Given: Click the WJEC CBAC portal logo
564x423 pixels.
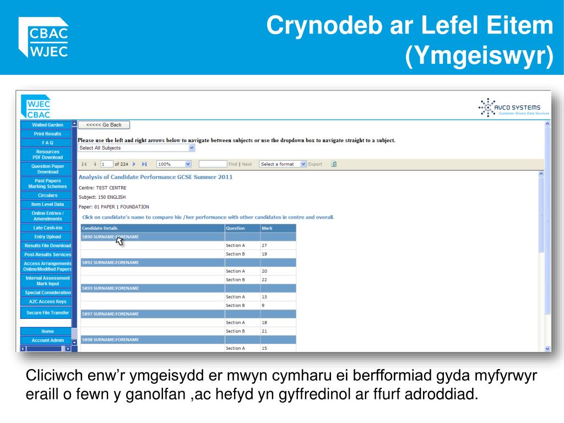Looking at the screenshot, I should point(36,107).
